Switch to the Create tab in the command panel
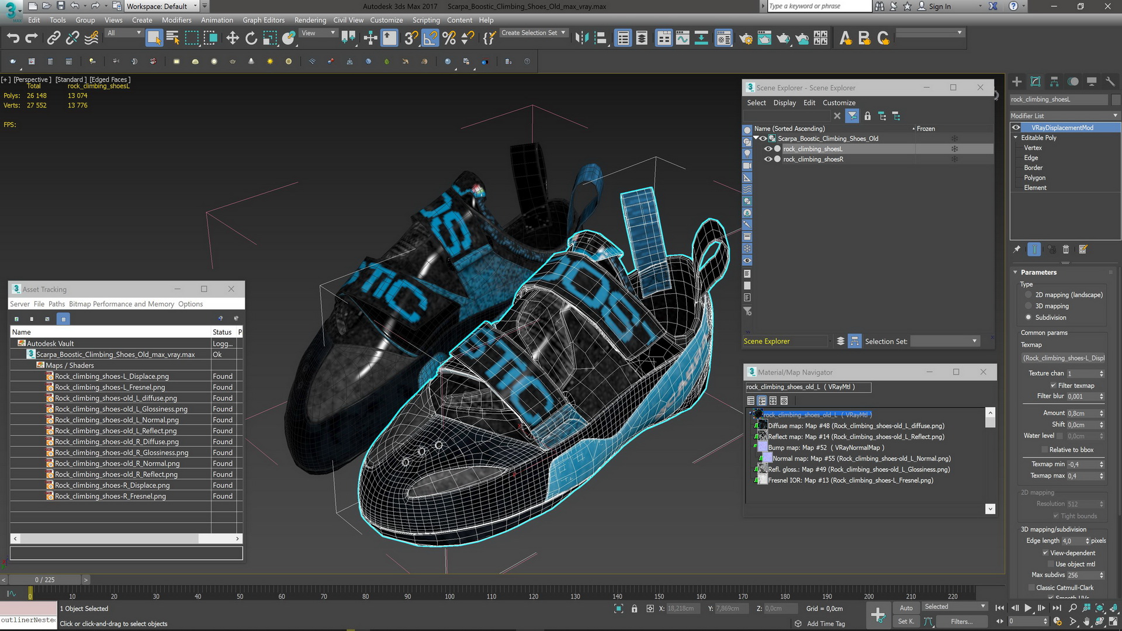The width and height of the screenshot is (1122, 631). [x=1017, y=82]
